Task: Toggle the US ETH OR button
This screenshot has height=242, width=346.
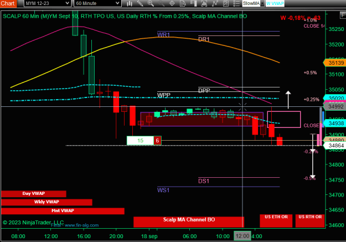Action: [276, 221]
